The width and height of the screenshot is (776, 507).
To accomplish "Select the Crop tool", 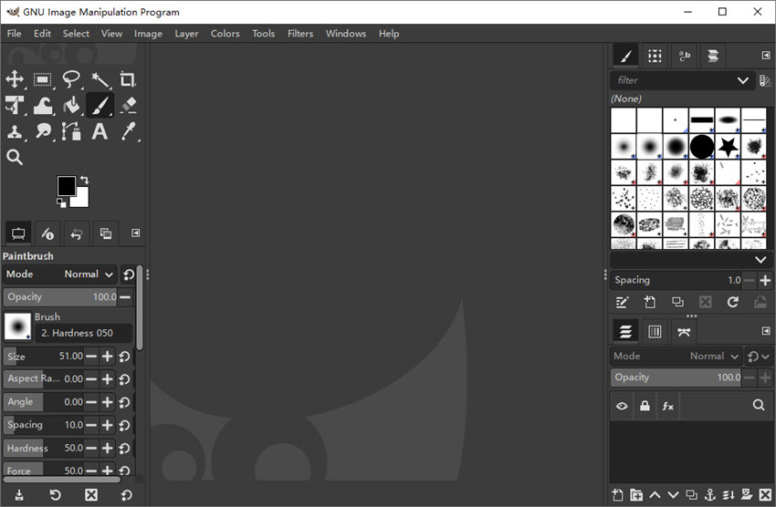I will [x=128, y=79].
